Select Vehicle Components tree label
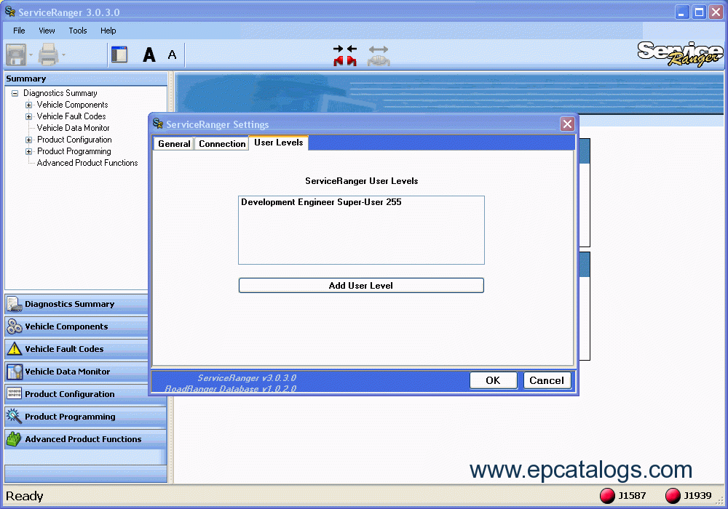728x509 pixels. (x=72, y=105)
